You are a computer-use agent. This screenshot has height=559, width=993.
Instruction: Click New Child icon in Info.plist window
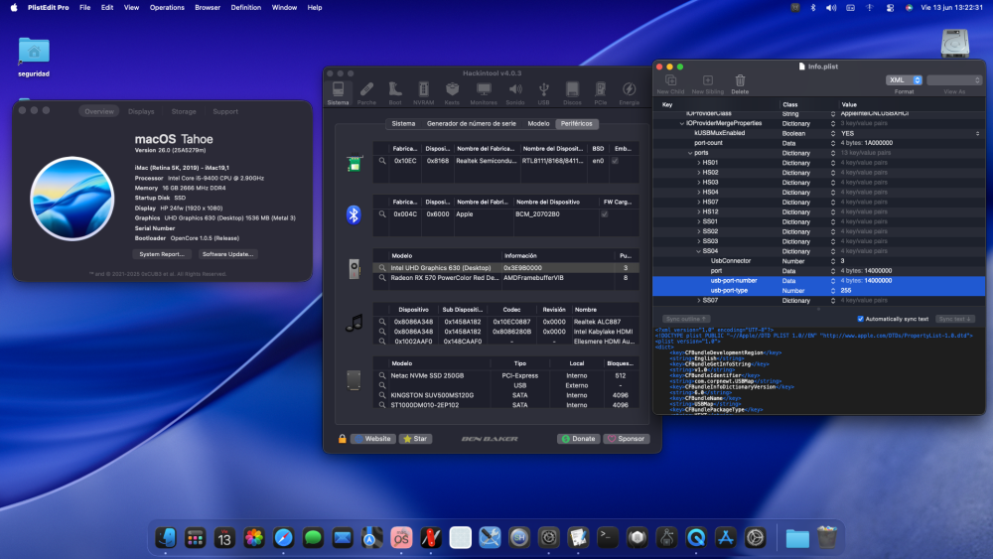coord(670,83)
